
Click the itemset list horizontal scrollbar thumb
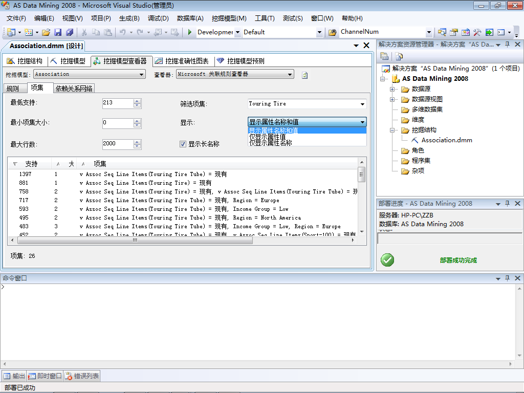(x=135, y=241)
